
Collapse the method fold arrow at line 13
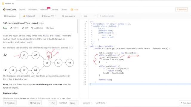tap(87, 48)
